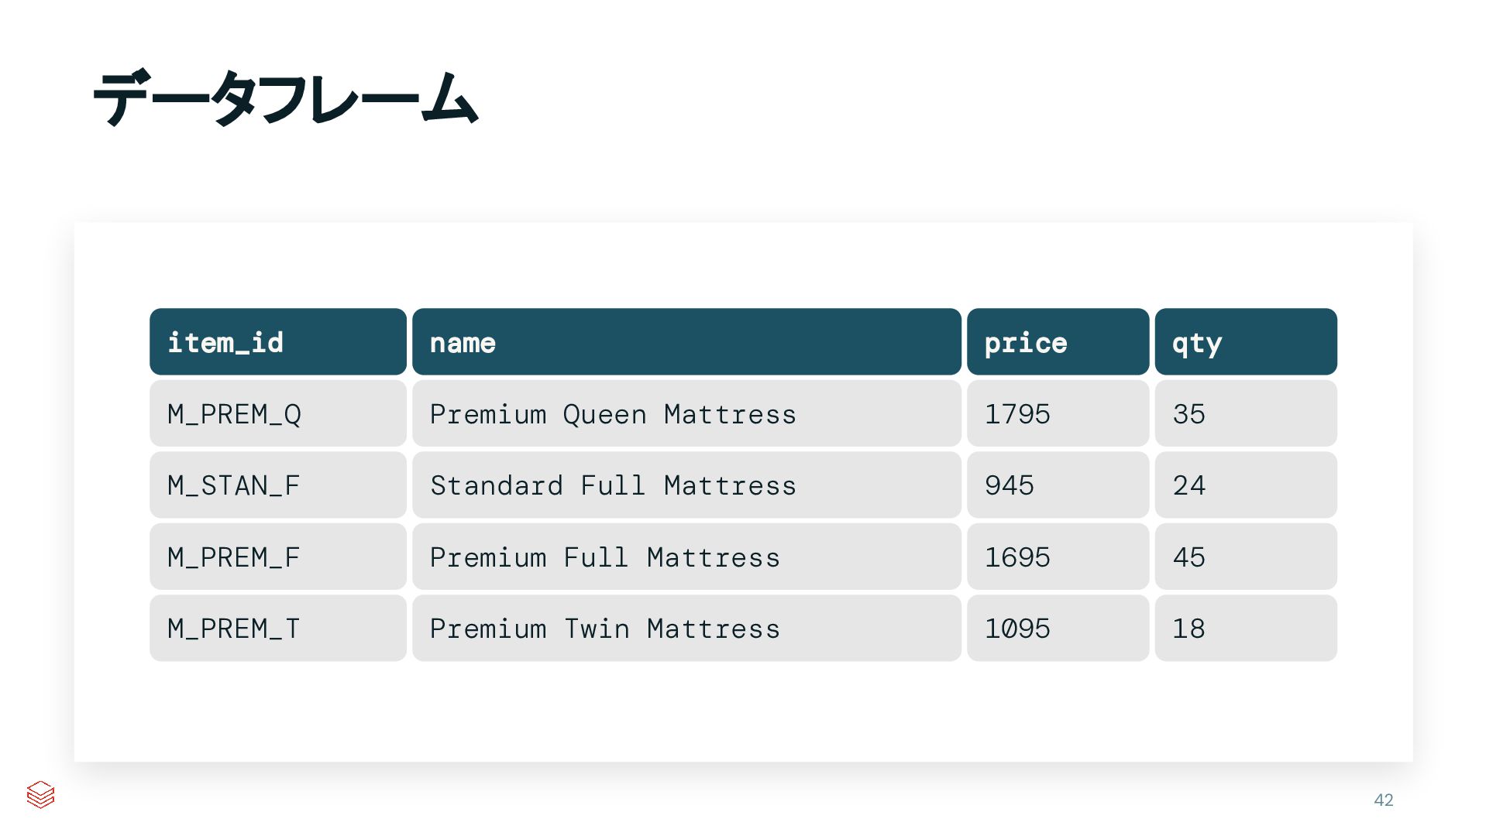Select the item_id column header
1486x836 pixels.
[x=277, y=342]
